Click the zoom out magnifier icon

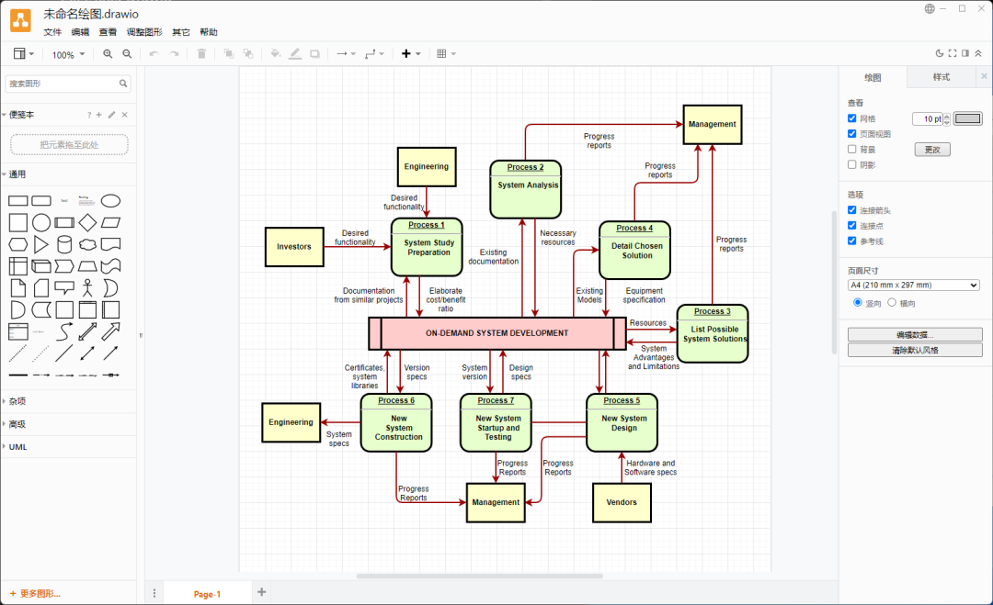coord(127,54)
